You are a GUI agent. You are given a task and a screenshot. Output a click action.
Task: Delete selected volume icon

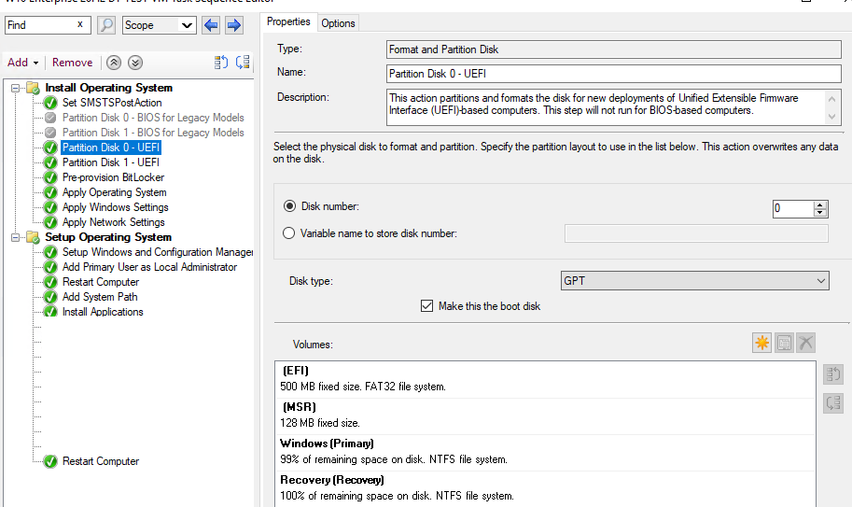pyautogui.click(x=806, y=343)
